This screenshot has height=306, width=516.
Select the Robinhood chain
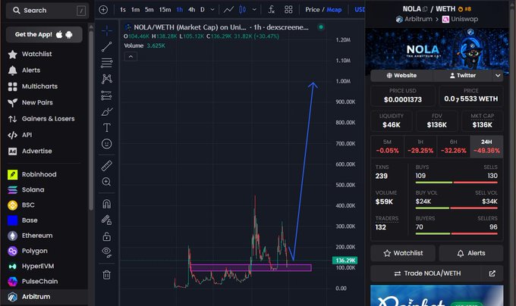click(x=45, y=174)
